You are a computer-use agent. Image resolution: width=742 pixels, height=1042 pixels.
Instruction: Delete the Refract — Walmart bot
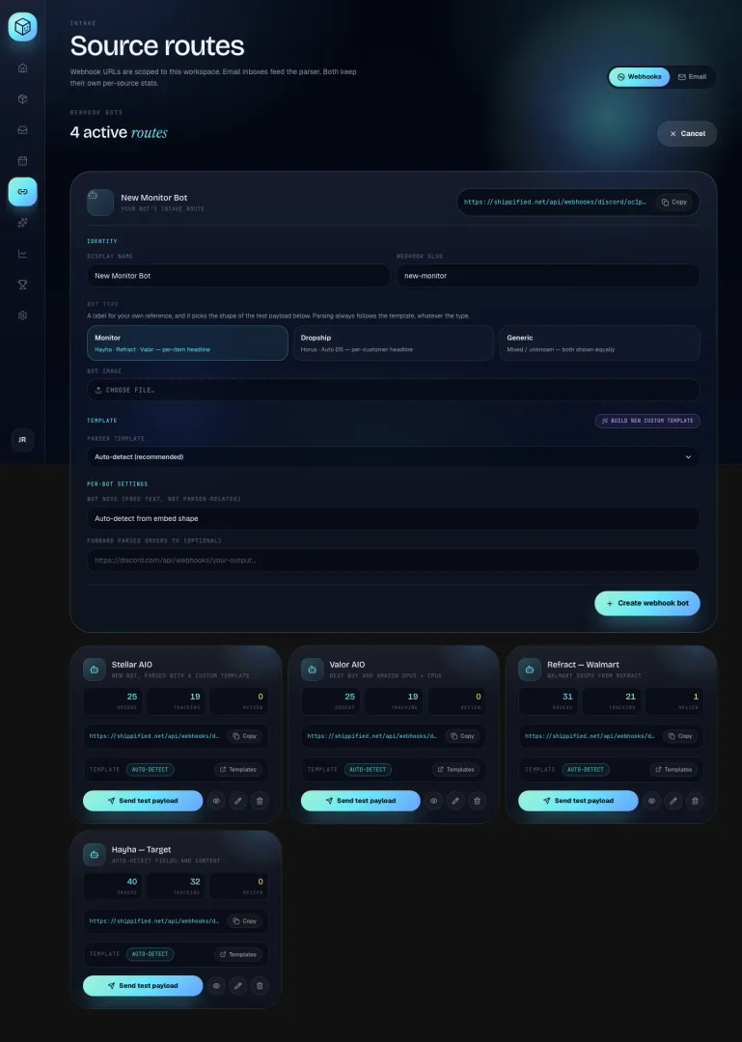coord(695,801)
